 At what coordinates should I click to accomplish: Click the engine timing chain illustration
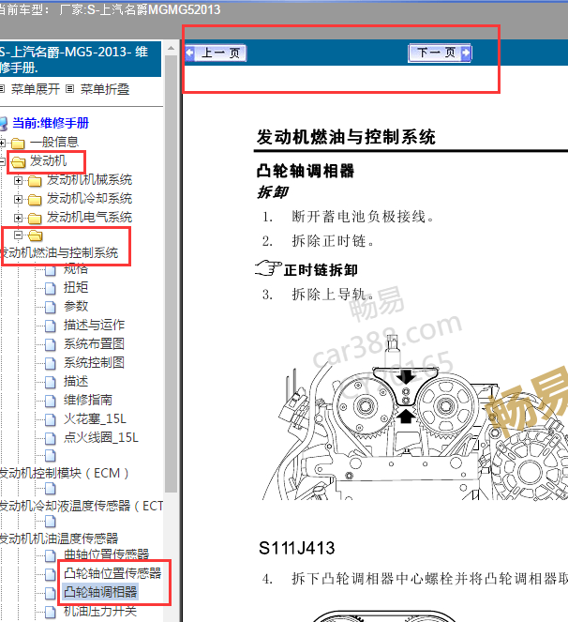pos(414,418)
